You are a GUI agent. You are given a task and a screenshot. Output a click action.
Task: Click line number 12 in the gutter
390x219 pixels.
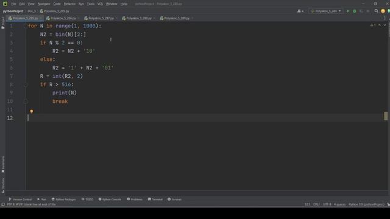(x=10, y=118)
